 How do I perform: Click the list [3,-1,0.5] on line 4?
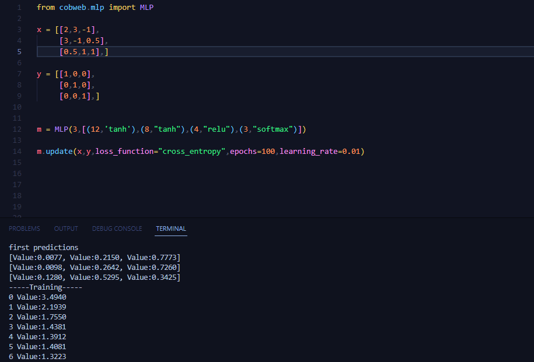click(x=82, y=41)
